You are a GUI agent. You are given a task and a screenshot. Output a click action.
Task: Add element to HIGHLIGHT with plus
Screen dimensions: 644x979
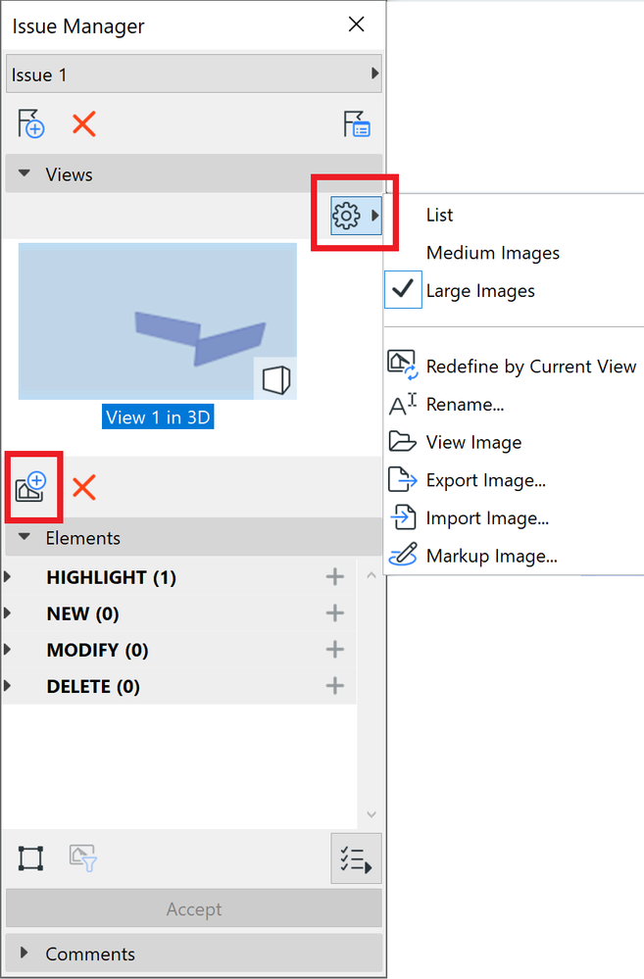click(335, 577)
